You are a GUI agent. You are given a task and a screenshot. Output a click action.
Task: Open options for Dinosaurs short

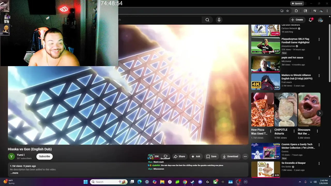[317, 131]
